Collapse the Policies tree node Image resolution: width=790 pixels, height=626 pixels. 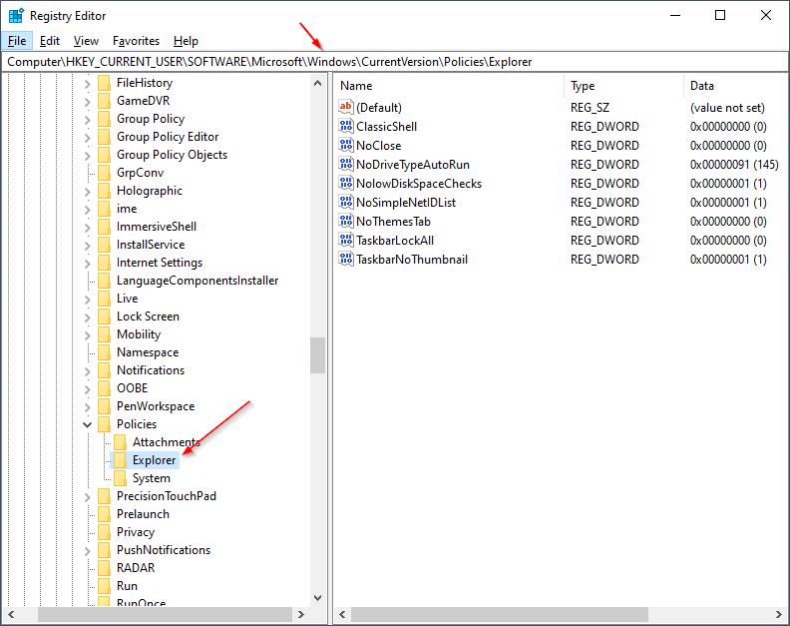[88, 424]
